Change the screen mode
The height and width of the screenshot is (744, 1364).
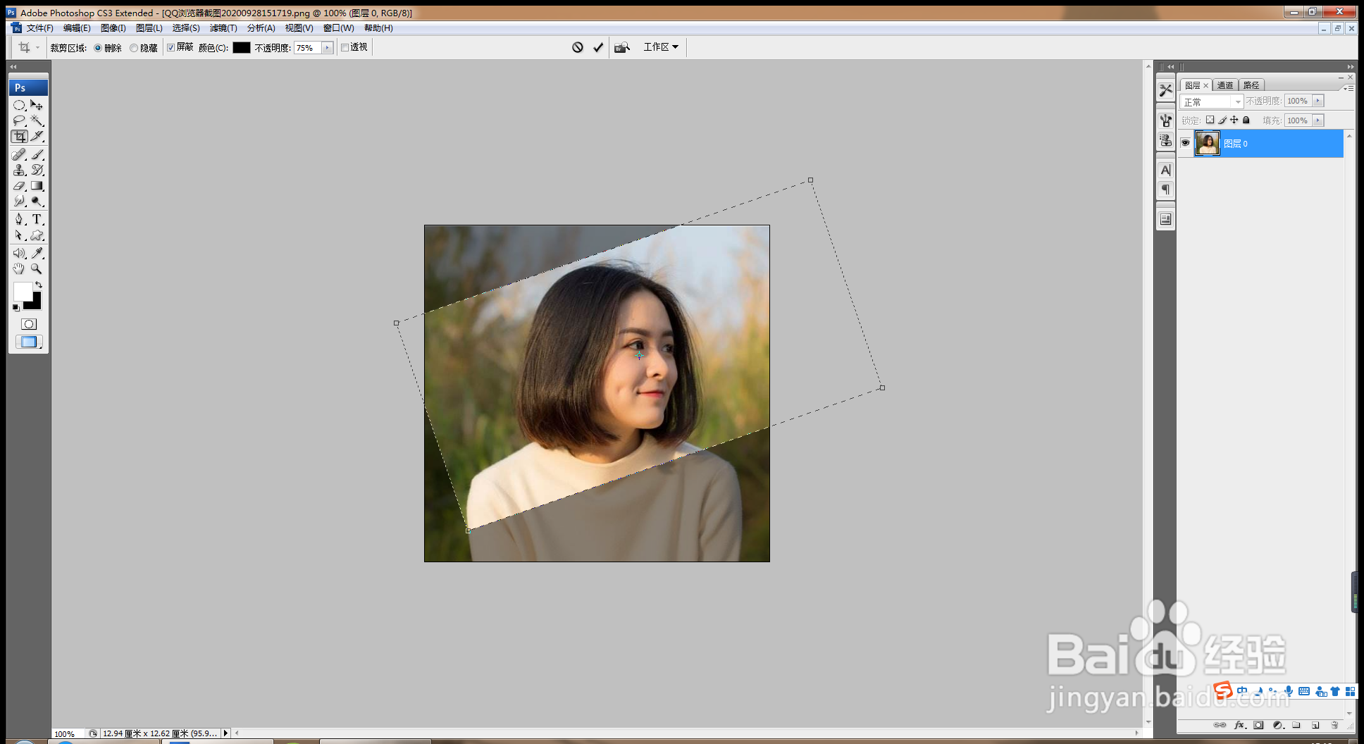(x=28, y=342)
